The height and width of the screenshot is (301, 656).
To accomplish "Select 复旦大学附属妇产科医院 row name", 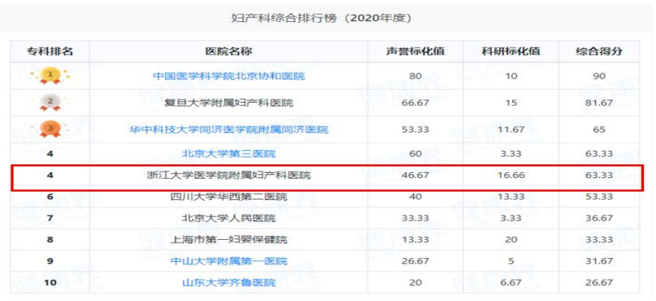I will tap(229, 103).
